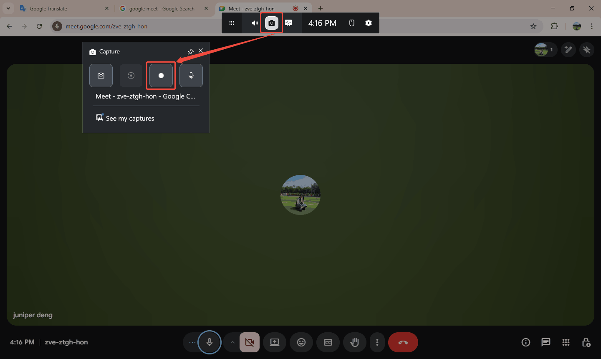The image size is (601, 359).
Task: Open the browser tab search dropdown
Action: (9, 8)
